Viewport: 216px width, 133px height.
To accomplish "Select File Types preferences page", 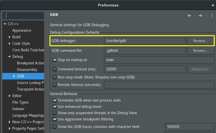I will 20,102.
